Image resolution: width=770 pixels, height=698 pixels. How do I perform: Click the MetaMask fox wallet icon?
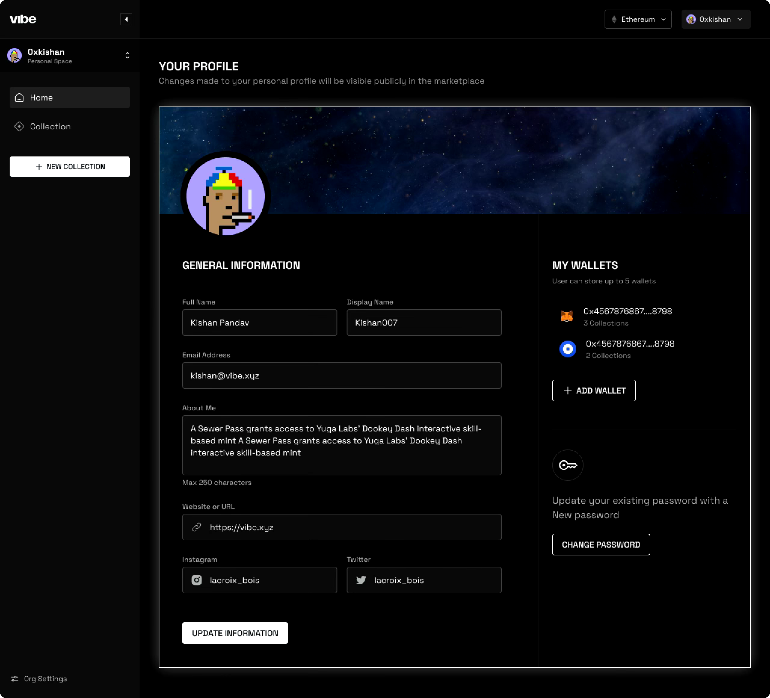(566, 316)
